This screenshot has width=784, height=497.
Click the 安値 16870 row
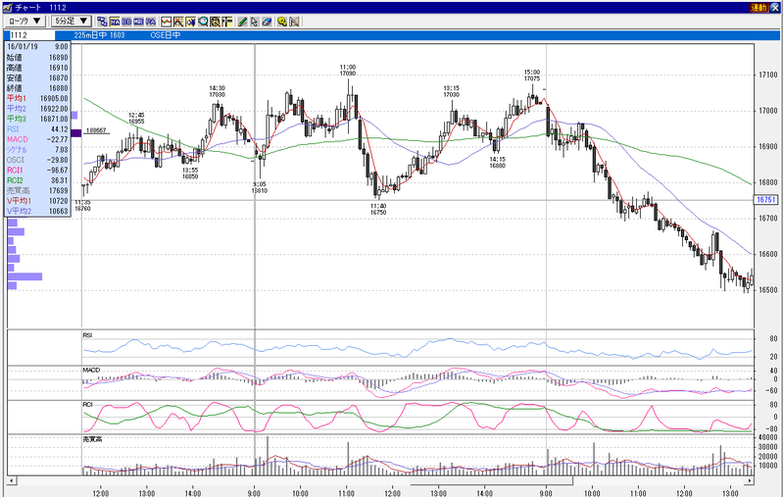click(x=37, y=78)
